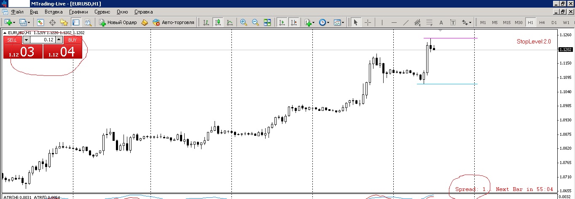Select the crosshair tool
The width and height of the screenshot is (575, 199).
pyautogui.click(x=368, y=22)
